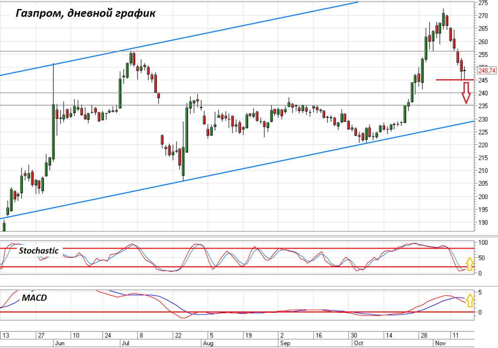Click the 270 price axis label
This screenshot has height=348, width=498.
click(x=483, y=16)
